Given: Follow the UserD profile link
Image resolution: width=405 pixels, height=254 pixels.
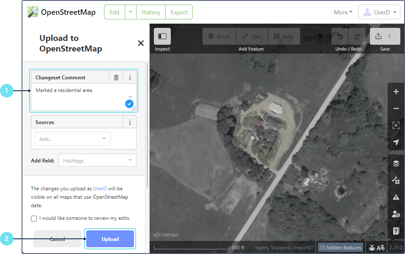Looking at the screenshot, I should click(x=100, y=189).
